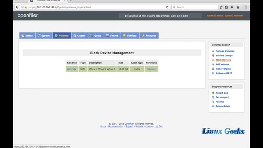This screenshot has width=263, height=148.
Task: Open the footer Support link
Action: click(x=129, y=126)
